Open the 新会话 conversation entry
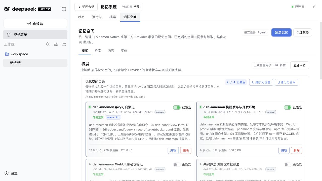The height and width of the screenshot is (181, 322). click(x=35, y=63)
